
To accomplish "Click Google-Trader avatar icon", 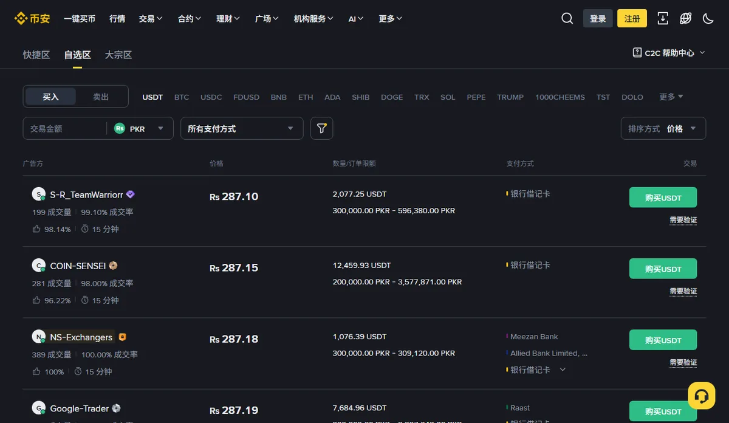I will (x=39, y=408).
